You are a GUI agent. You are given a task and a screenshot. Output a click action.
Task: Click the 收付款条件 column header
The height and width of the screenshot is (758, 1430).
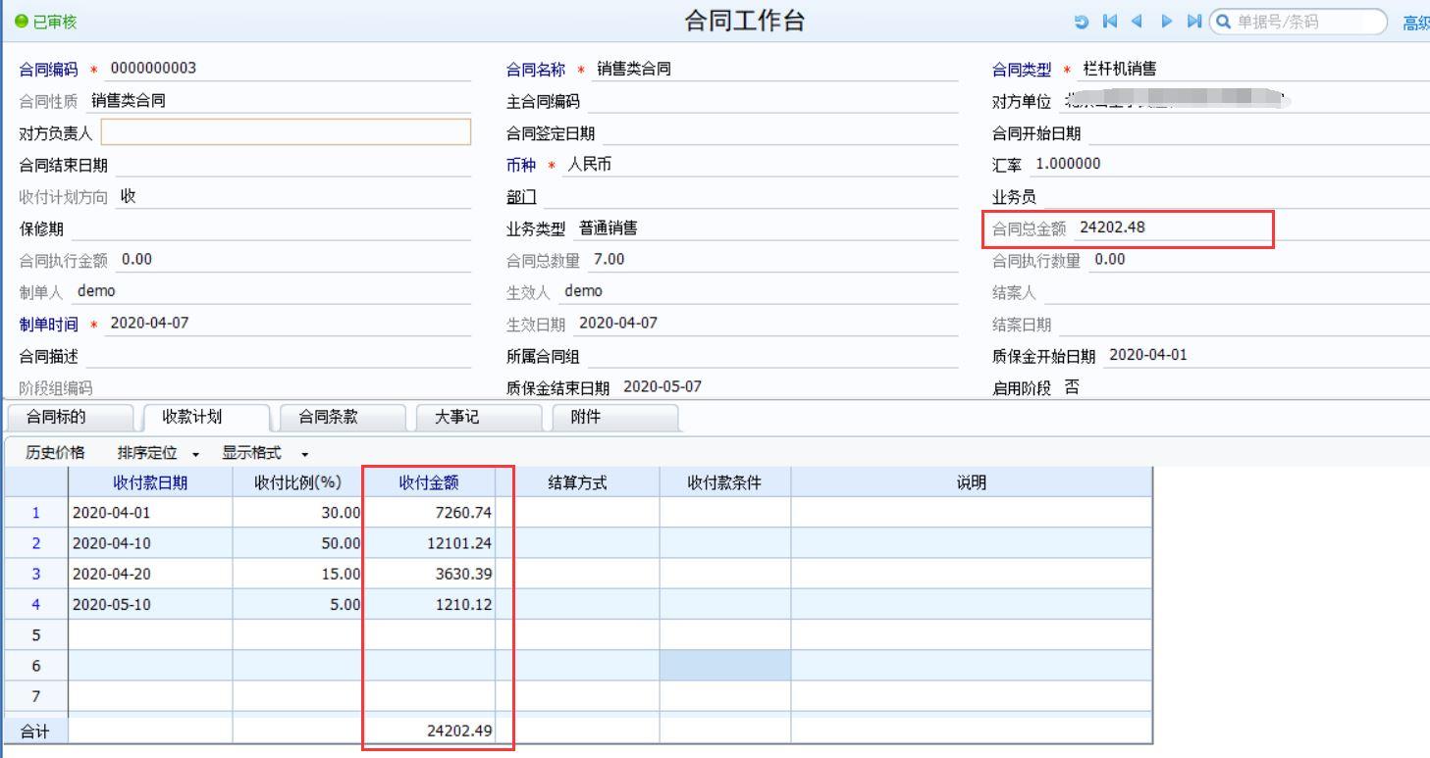pos(724,481)
